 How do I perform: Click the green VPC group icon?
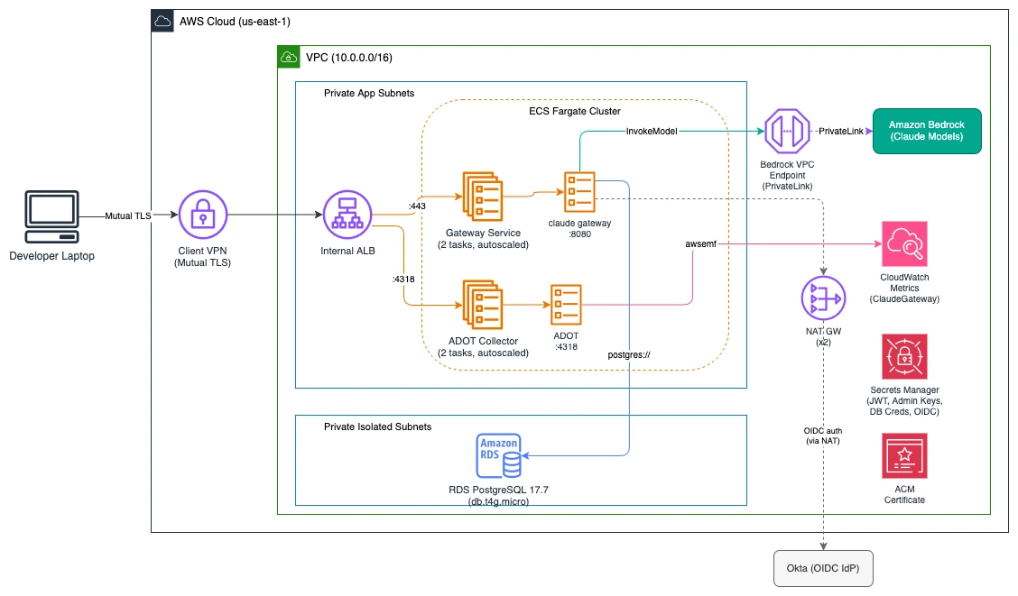288,57
